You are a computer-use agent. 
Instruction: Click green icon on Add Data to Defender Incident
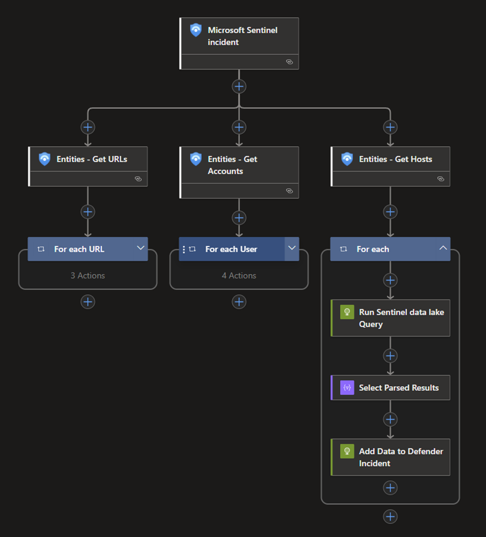click(x=347, y=452)
